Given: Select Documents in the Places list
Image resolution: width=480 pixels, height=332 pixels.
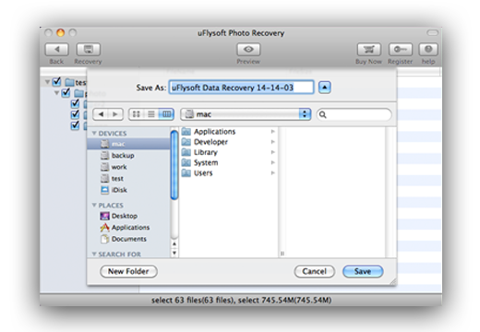Looking at the screenshot, I should pos(128,239).
